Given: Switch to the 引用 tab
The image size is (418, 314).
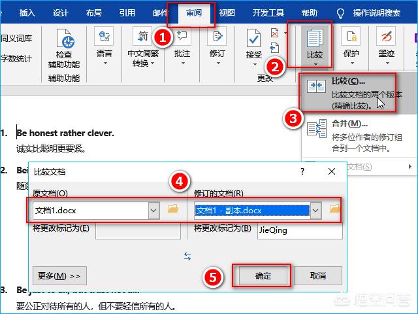Looking at the screenshot, I should coord(127,12).
